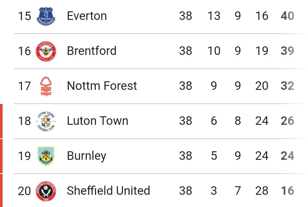Click the Luton Town club crest

click(x=46, y=121)
